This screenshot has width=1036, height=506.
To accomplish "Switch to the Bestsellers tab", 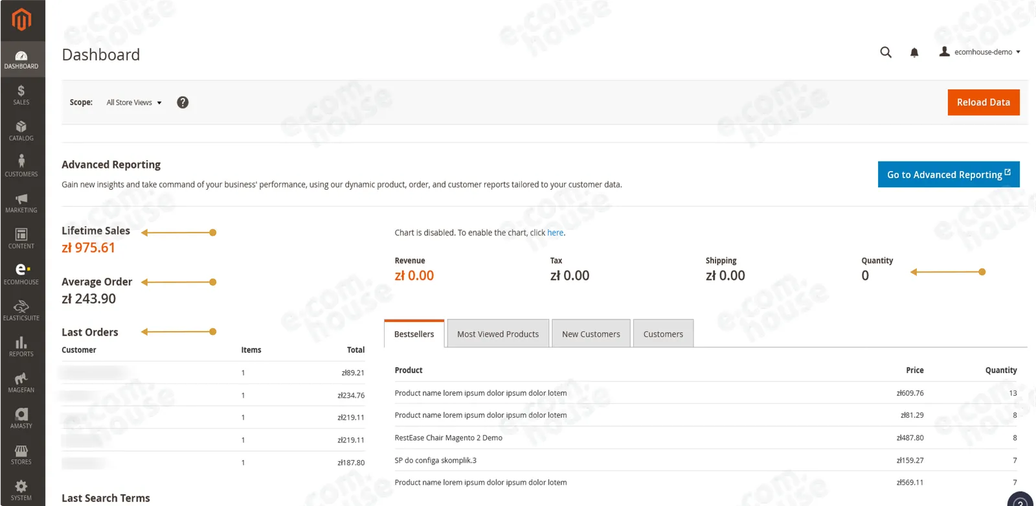I will [x=414, y=334].
